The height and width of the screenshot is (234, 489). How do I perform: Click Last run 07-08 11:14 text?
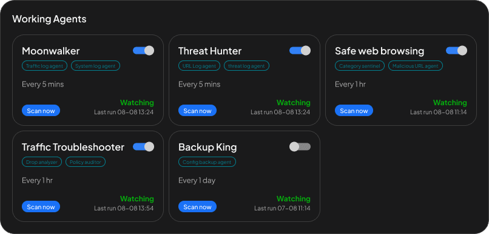pos(282,208)
